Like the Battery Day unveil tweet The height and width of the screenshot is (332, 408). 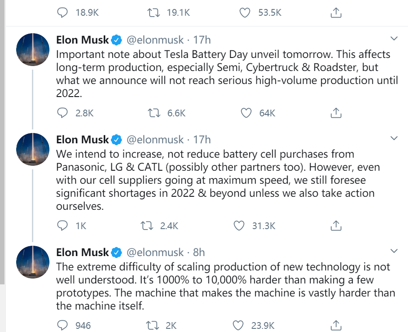coord(246,113)
